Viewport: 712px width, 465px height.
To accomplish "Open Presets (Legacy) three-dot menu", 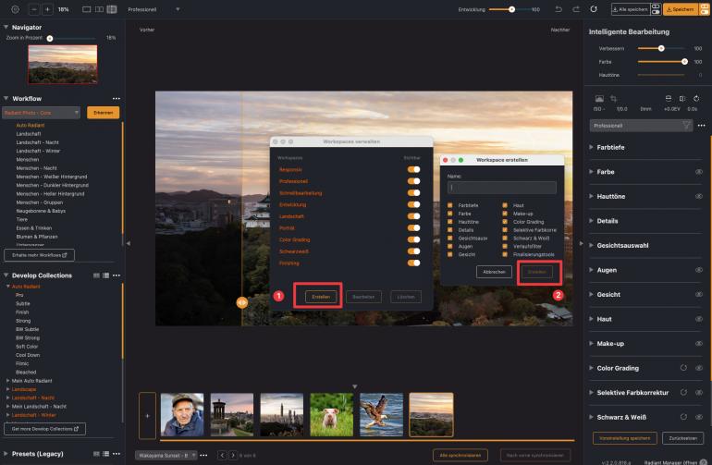I will click(x=117, y=454).
